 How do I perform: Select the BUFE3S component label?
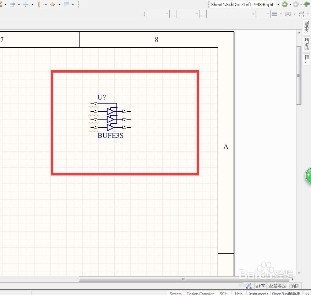click(110, 136)
